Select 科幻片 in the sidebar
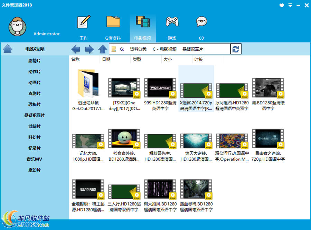 tap(35, 137)
